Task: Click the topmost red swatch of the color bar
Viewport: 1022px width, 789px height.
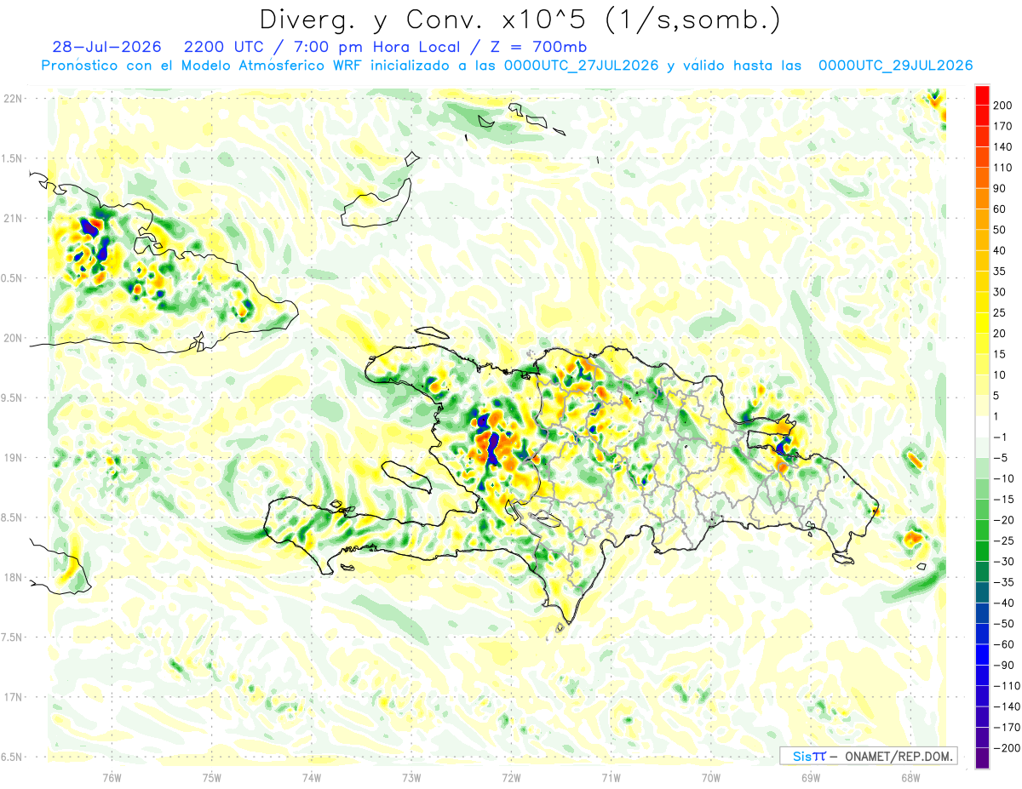Action: pos(983,95)
